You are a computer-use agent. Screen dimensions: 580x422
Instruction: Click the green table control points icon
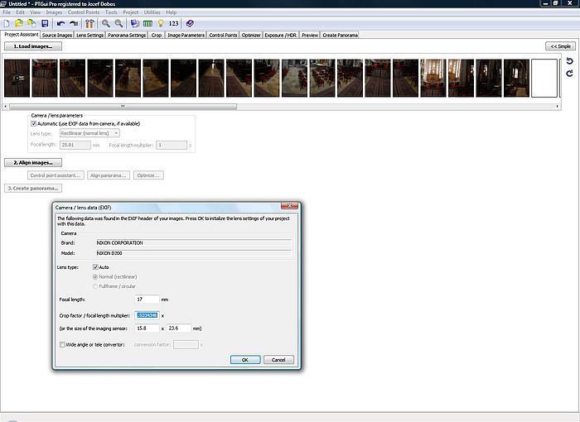(x=147, y=24)
